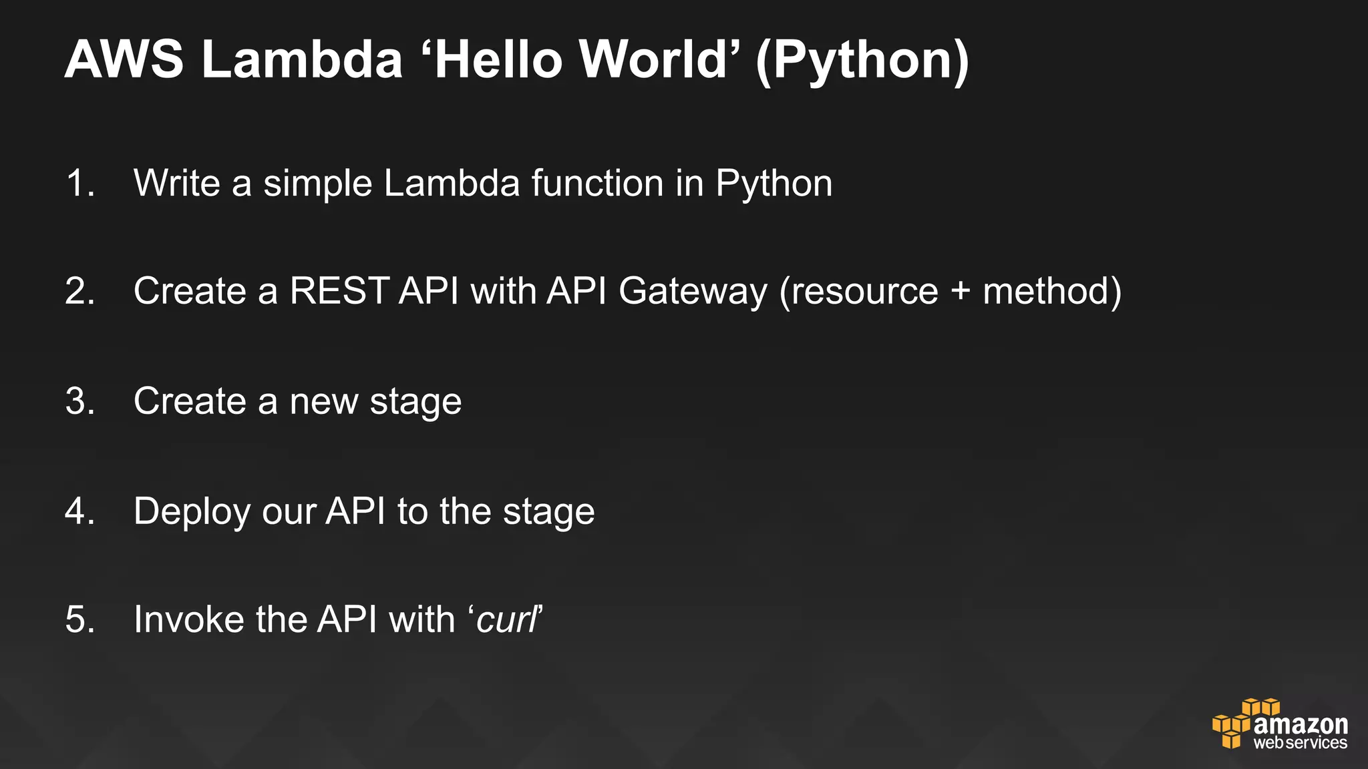Viewport: 1368px width, 769px height.
Task: Click the '(Python)' word in the title
Action: (862, 60)
